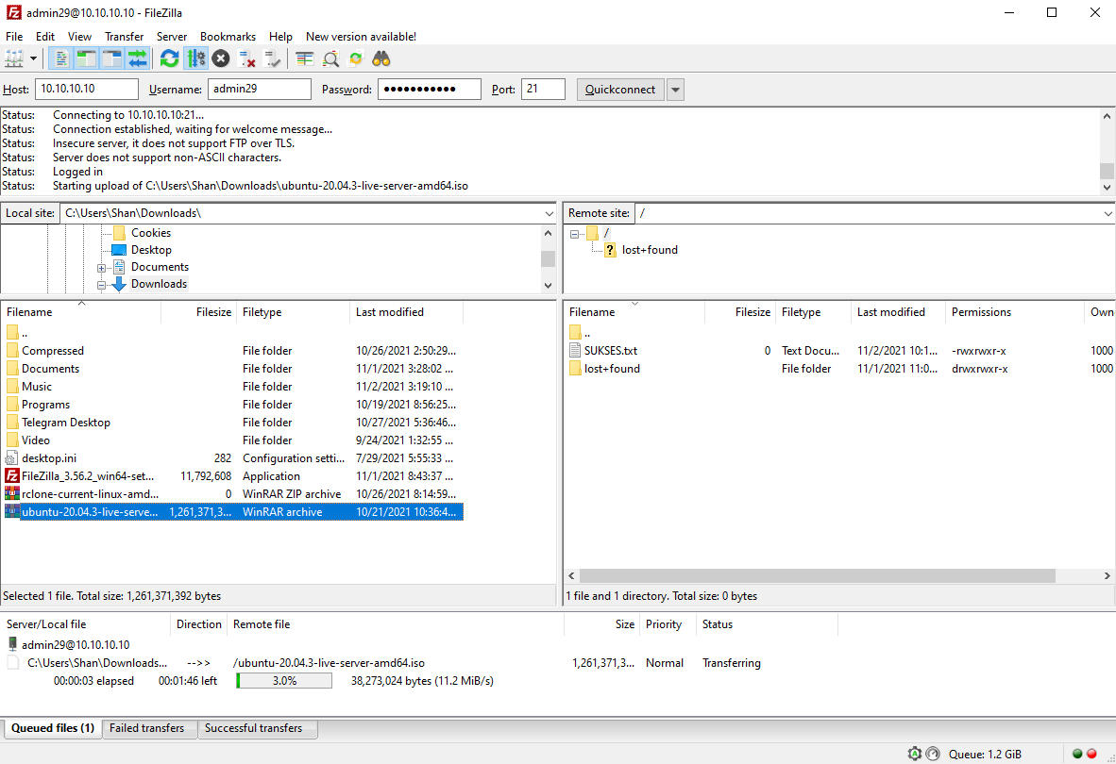1116x764 pixels.
Task: Toggle directory comparison
Action: (x=330, y=58)
